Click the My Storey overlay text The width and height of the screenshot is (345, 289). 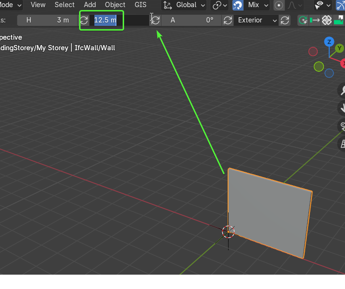click(x=52, y=48)
